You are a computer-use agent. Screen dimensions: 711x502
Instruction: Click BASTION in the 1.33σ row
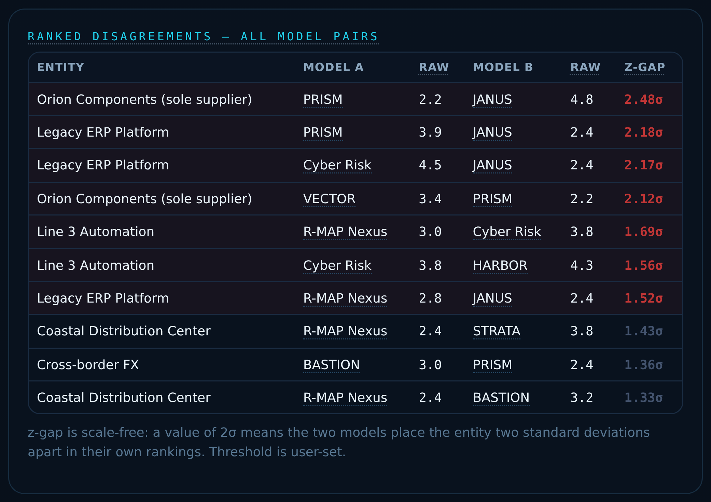click(501, 398)
